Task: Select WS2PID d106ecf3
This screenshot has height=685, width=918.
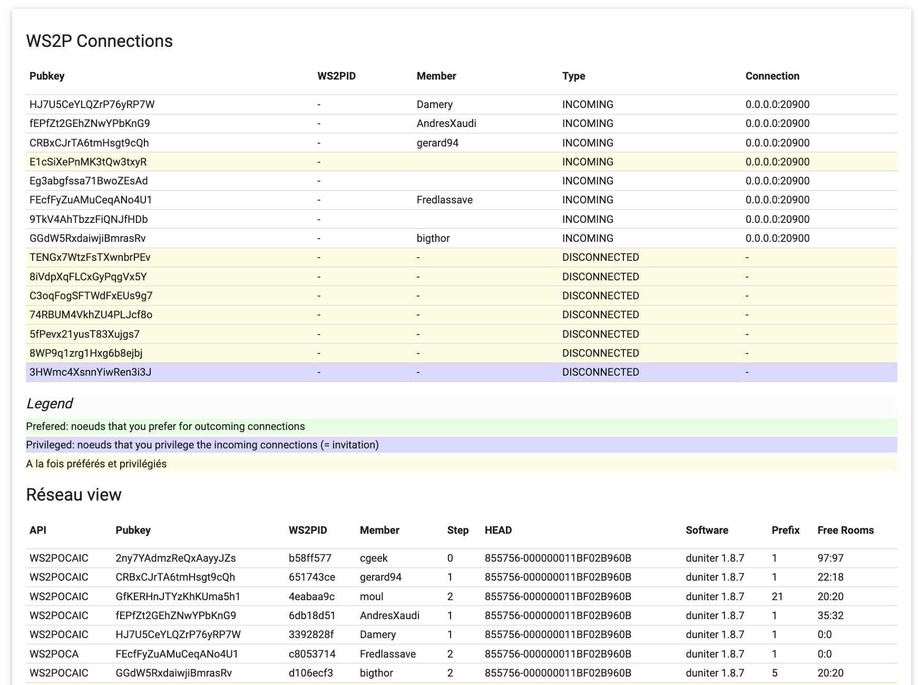Action: coord(310,673)
